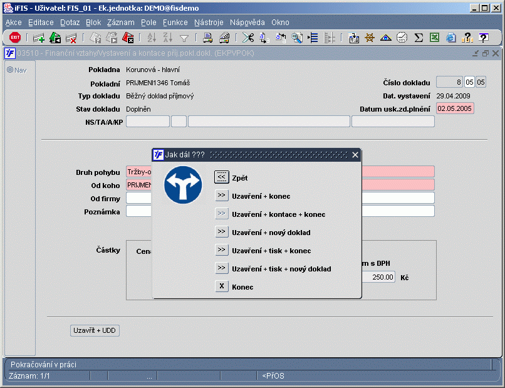Viewport: 505px width, 388px height.
Task: Select the Nav radio button
Action: (x=10, y=70)
